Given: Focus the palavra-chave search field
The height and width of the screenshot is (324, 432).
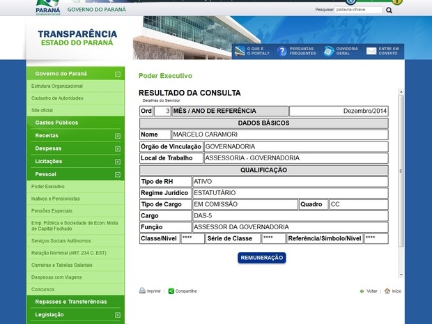Looking at the screenshot, I should [358, 10].
